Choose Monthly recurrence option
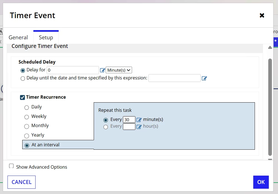 [x=27, y=126]
